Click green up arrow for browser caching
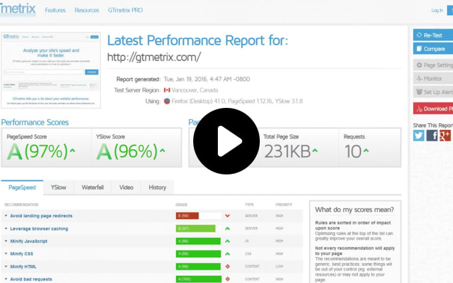 tap(228, 228)
